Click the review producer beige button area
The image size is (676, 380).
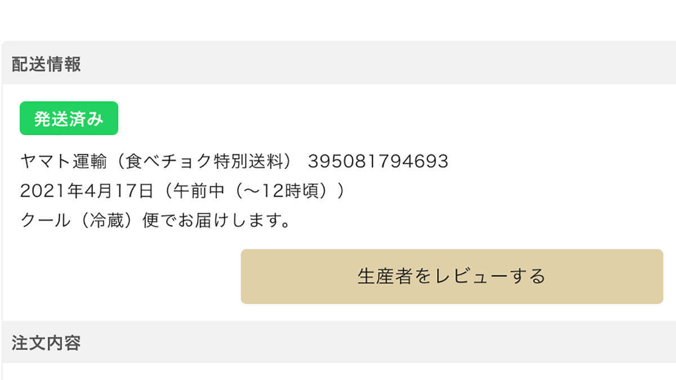coord(451,276)
